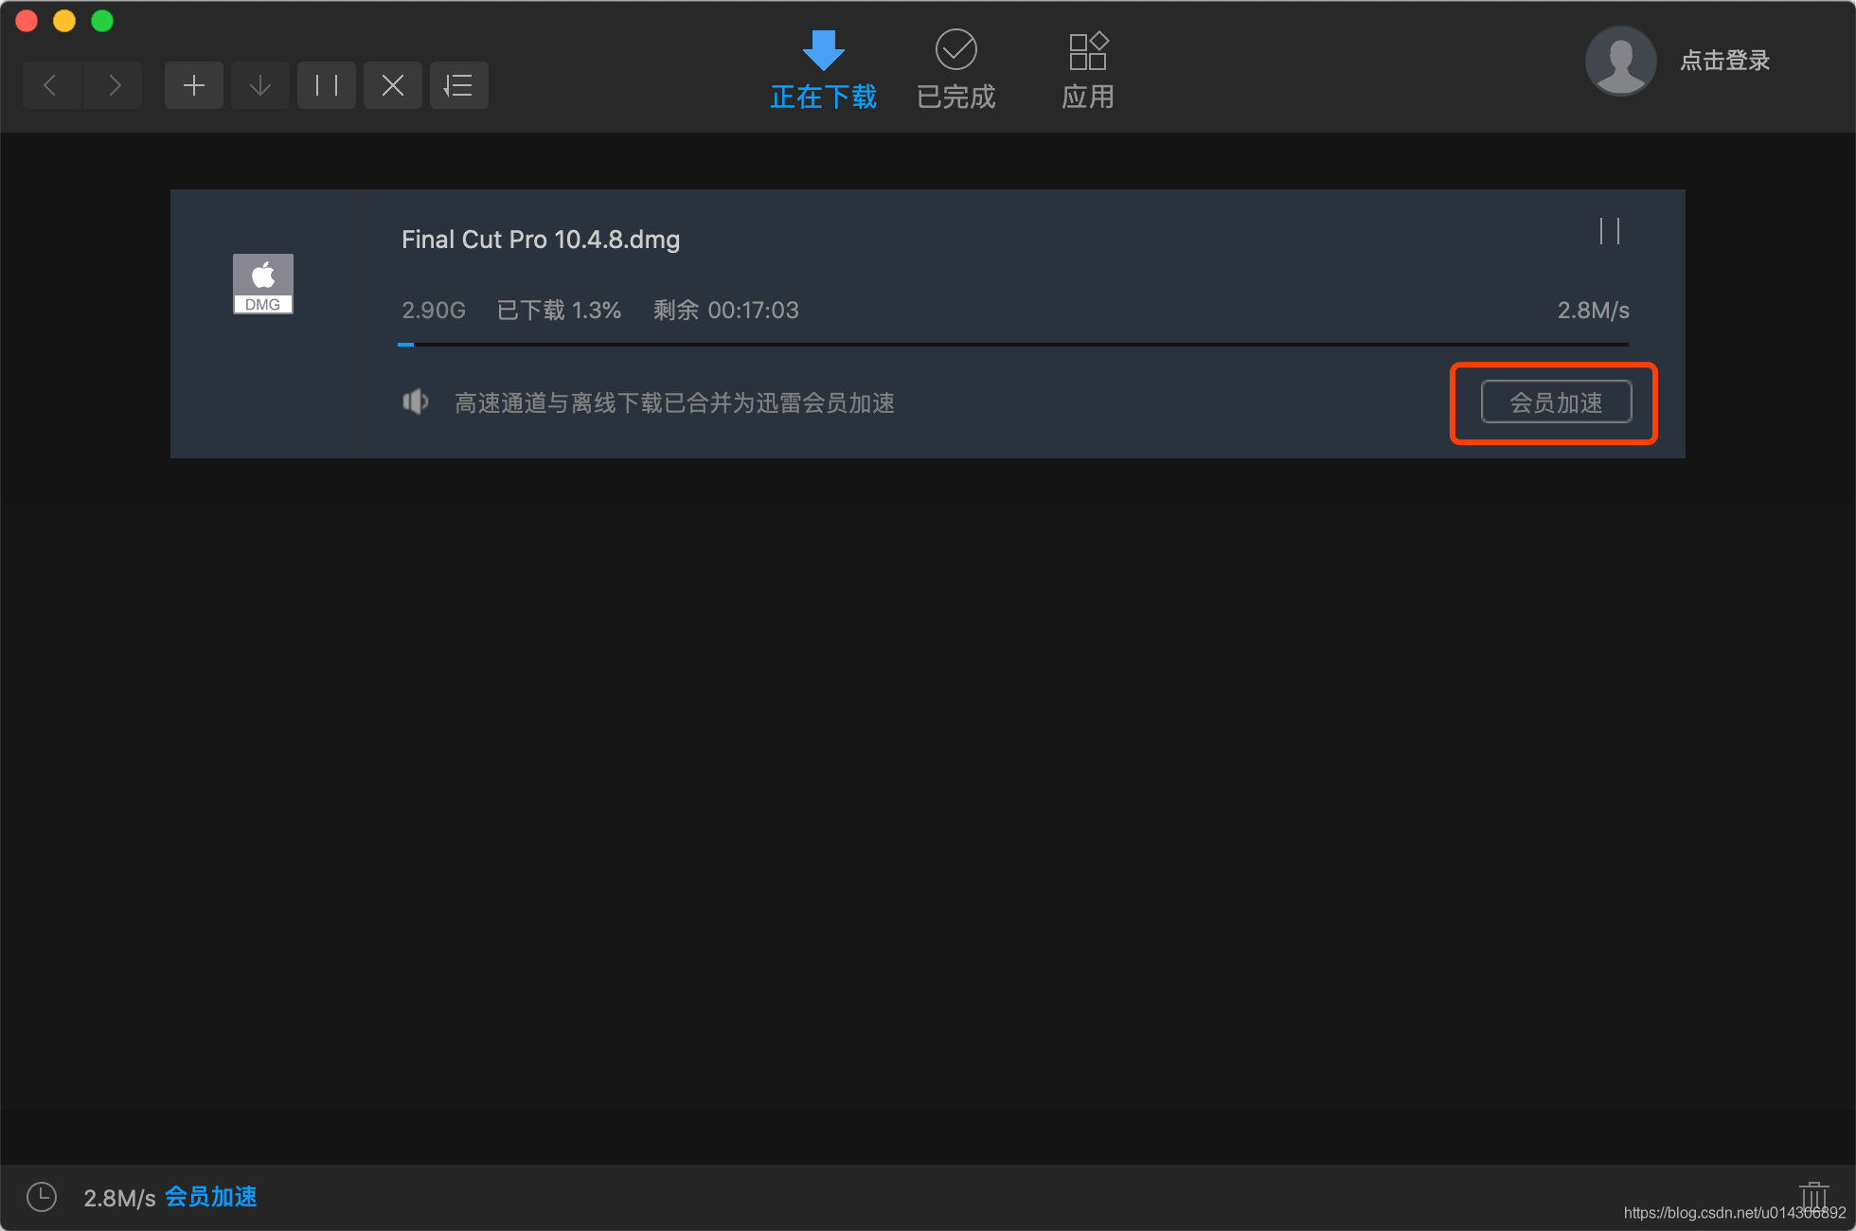This screenshot has width=1856, height=1231.
Task: Open the 应用 tab
Action: pyautogui.click(x=1088, y=71)
